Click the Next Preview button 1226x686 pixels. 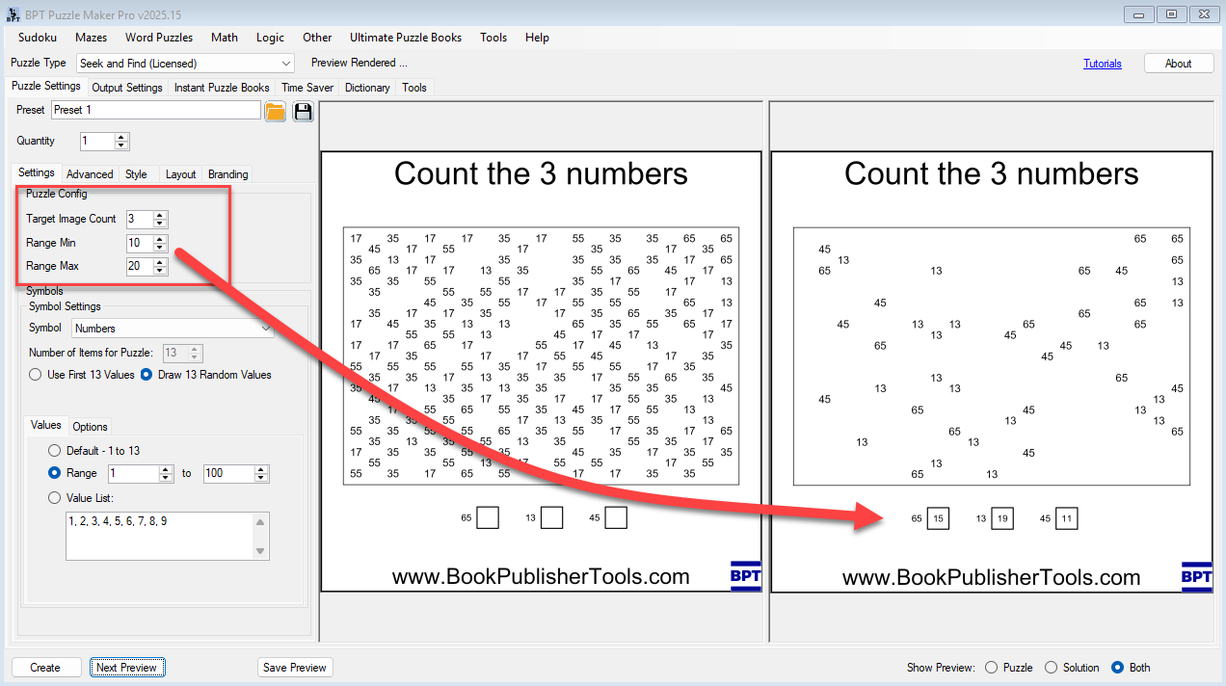127,668
